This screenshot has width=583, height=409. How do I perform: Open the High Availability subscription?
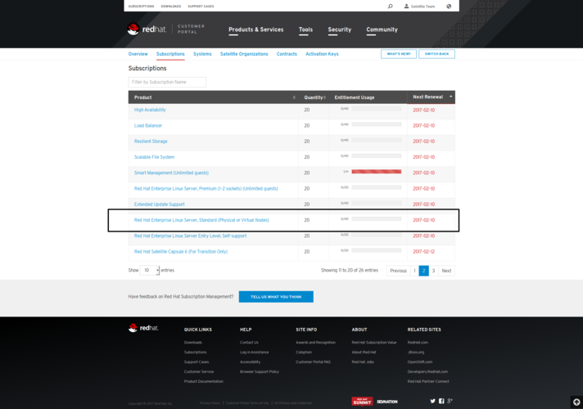(x=150, y=110)
